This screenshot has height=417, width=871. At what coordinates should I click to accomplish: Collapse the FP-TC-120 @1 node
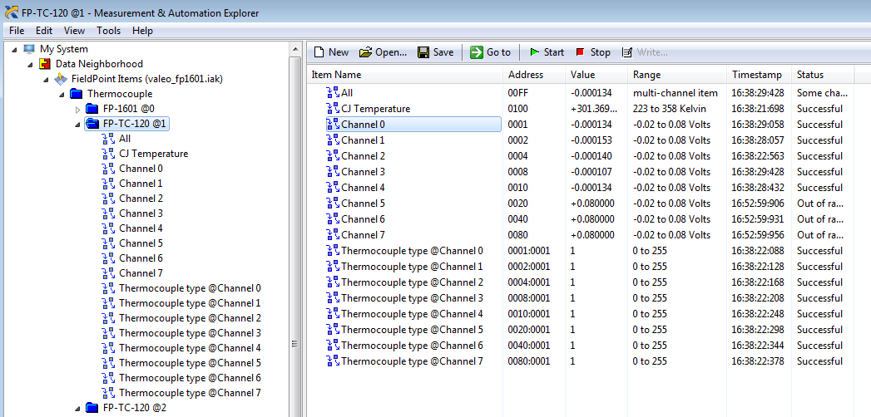point(77,125)
